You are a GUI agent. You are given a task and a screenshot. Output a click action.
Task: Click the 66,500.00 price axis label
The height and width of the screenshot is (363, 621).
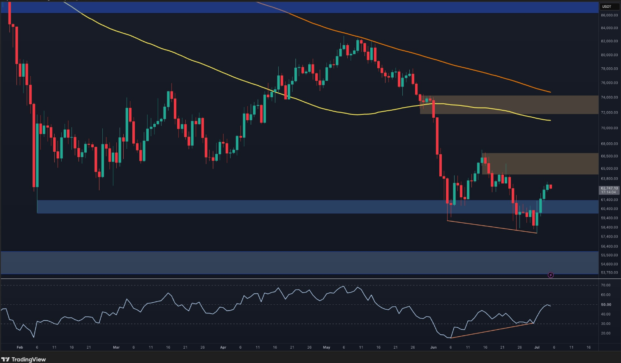click(x=609, y=156)
